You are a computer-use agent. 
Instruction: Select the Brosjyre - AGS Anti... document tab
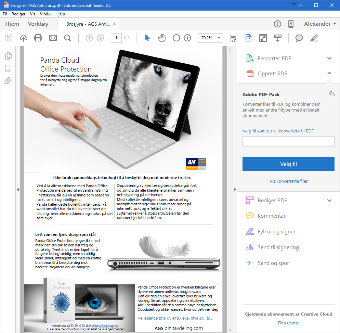88,24
